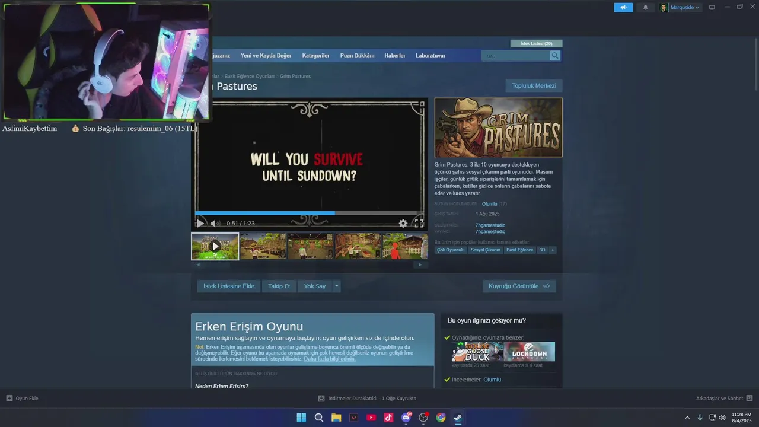The width and height of the screenshot is (759, 427).
Task: Click Oyun Ekle plus icon
Action: (x=9, y=399)
